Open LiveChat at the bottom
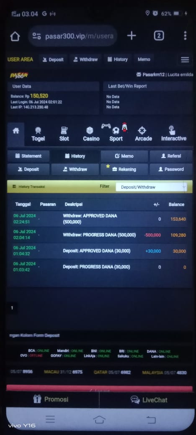Screen dimensions: 196x435 tap(149, 400)
